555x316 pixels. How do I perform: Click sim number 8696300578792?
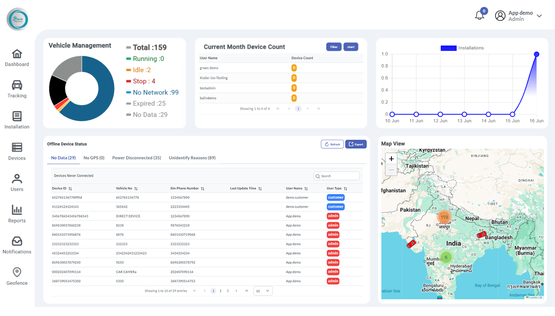pyautogui.click(x=183, y=263)
